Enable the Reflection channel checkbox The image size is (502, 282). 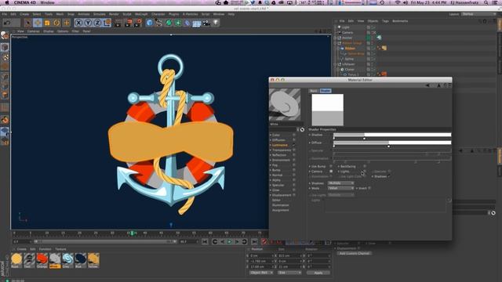[294, 155]
